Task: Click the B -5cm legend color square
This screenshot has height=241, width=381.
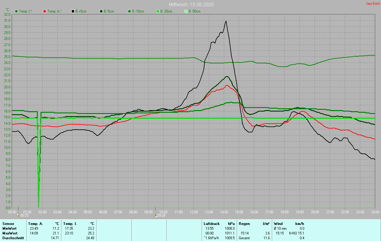Action: click(101, 11)
